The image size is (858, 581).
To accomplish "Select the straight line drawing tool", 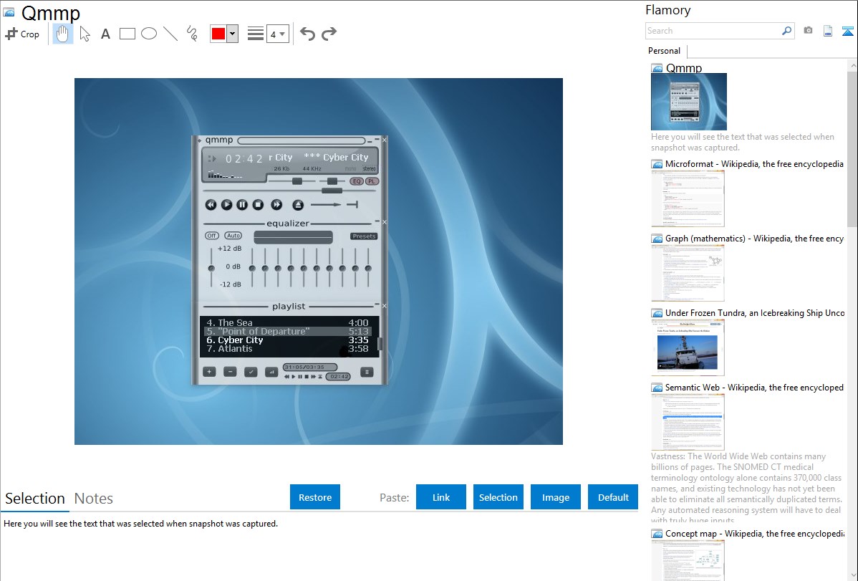I will coord(170,34).
